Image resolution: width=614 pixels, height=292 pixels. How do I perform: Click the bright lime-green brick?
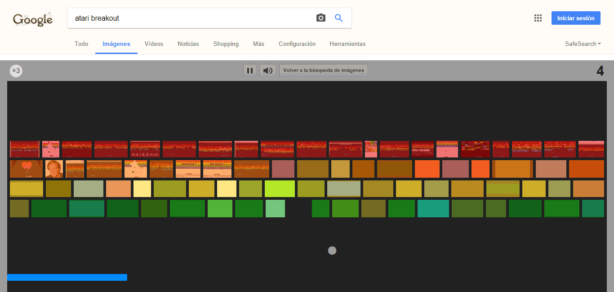click(x=280, y=189)
